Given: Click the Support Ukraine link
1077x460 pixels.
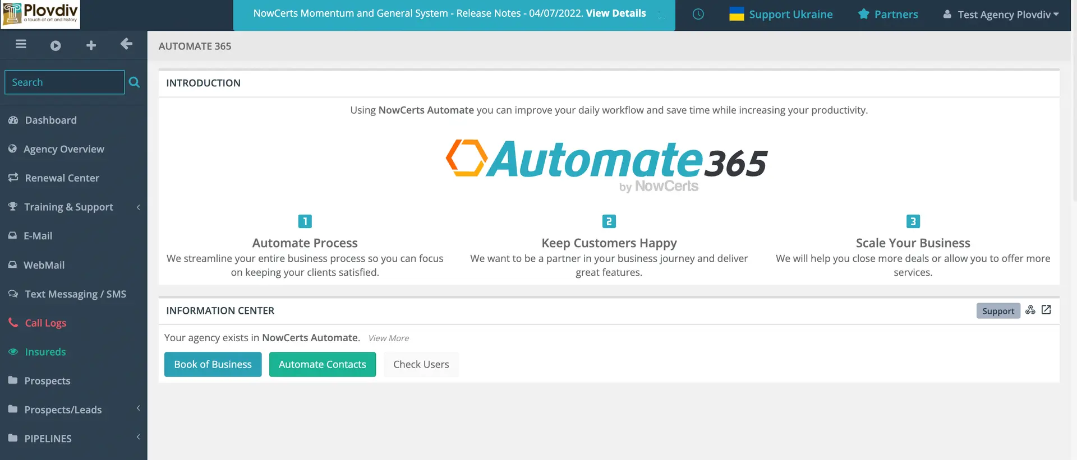Looking at the screenshot, I should pyautogui.click(x=790, y=15).
